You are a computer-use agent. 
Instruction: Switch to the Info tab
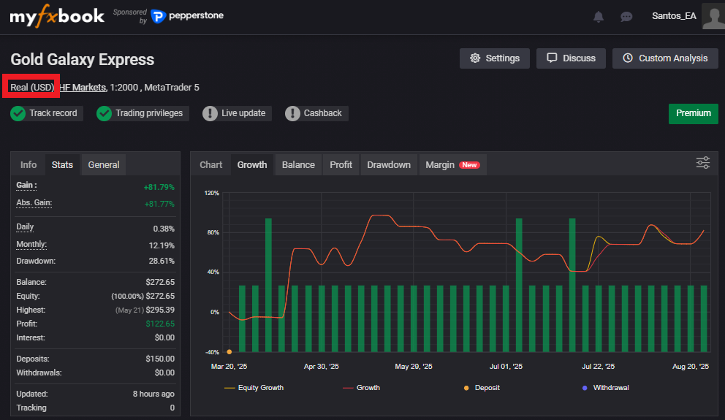coord(29,164)
